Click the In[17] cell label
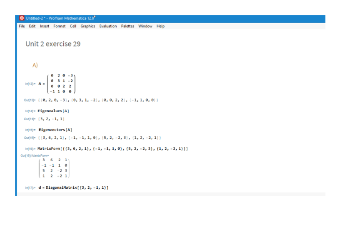This screenshot has height=249, width=353. 30,187
